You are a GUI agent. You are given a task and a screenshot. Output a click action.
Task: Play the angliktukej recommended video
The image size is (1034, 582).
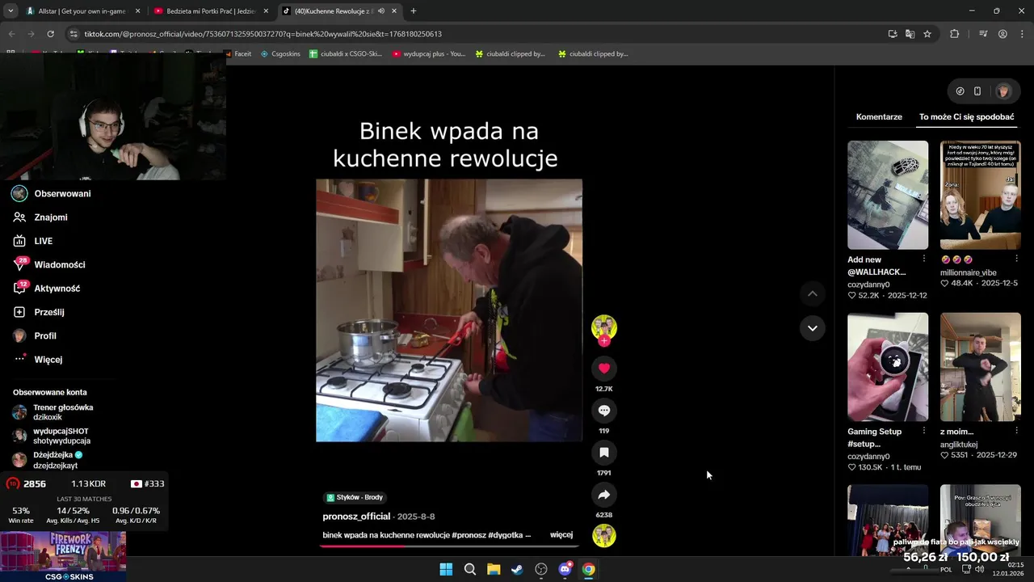[x=980, y=367]
